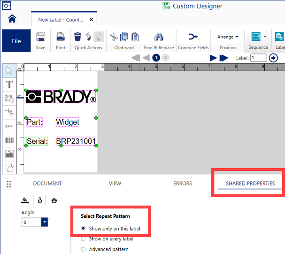The height and width of the screenshot is (254, 285).
Task: Open the Arrange dropdown
Action: tap(228, 37)
